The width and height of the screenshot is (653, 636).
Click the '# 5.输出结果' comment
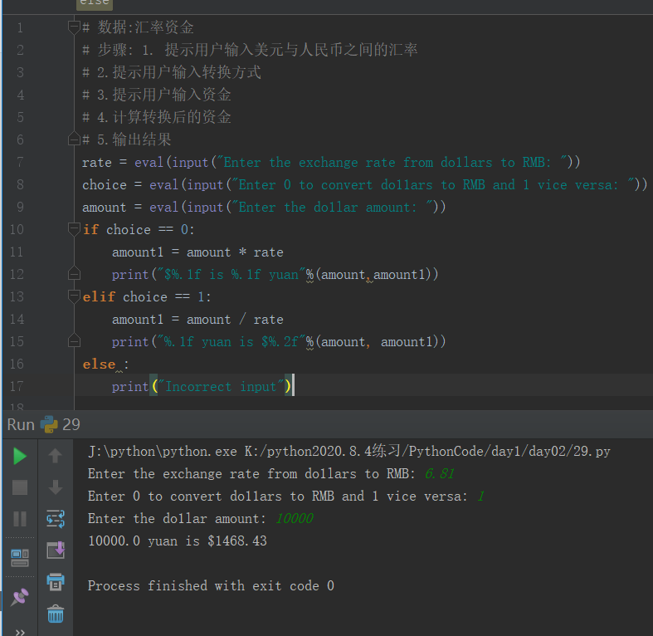pyautogui.click(x=127, y=139)
